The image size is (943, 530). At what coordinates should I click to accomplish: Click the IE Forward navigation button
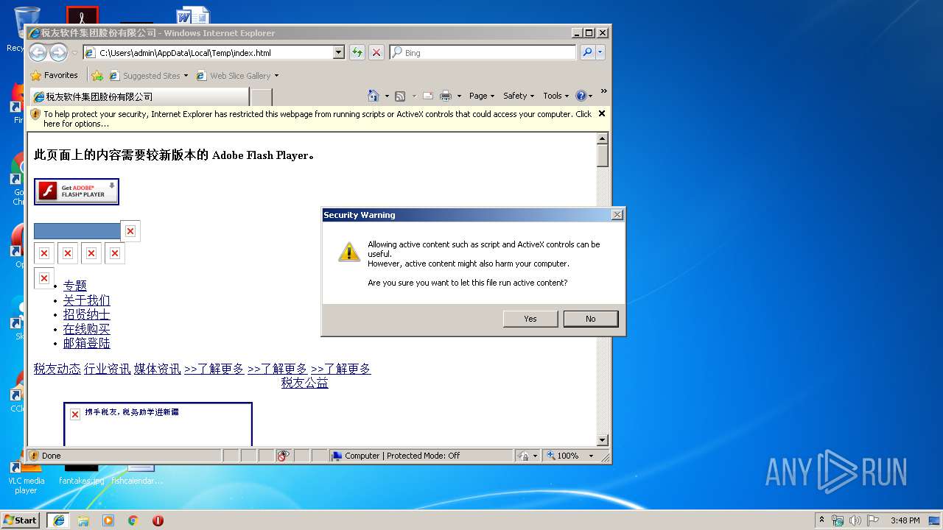pos(58,52)
